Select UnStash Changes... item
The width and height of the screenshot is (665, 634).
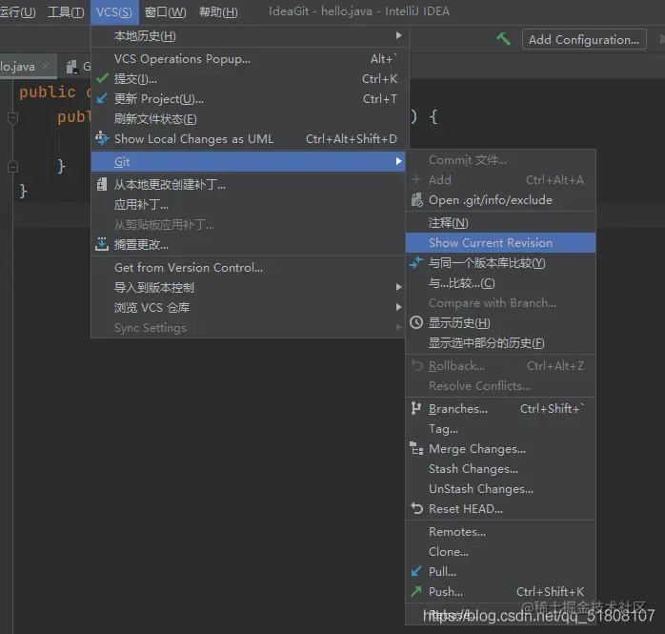(500, 488)
